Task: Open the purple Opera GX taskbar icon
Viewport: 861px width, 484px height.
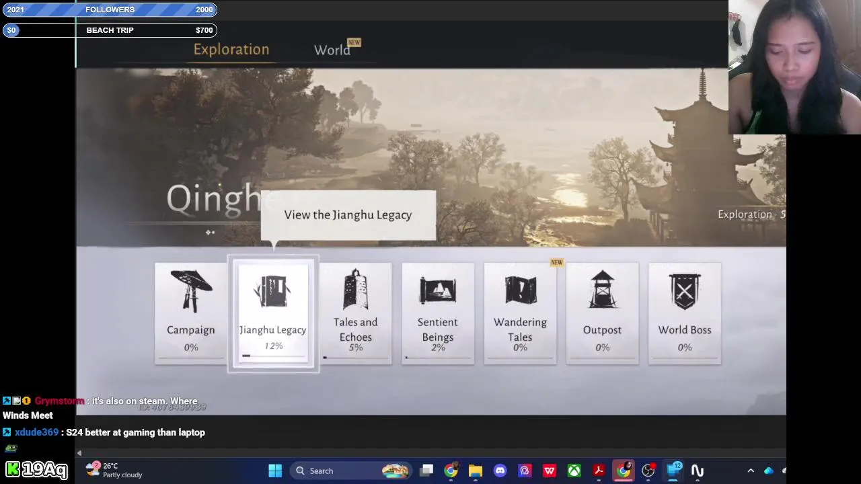Action: (x=525, y=471)
